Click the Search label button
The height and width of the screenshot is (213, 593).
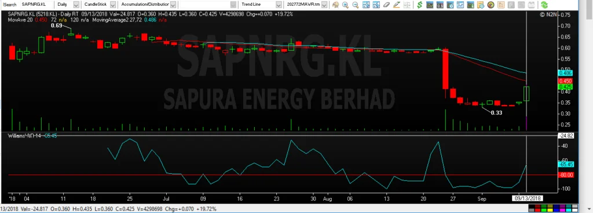[x=10, y=5]
